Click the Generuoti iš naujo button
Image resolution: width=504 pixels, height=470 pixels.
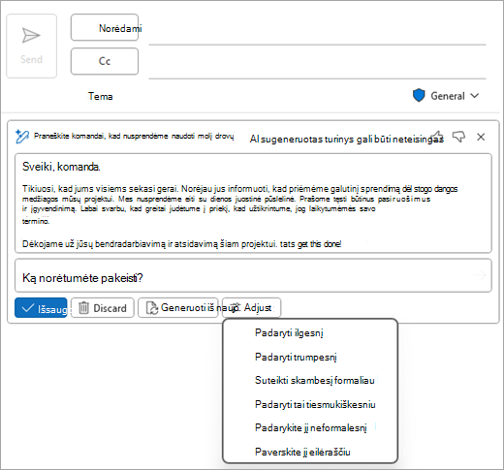click(178, 307)
